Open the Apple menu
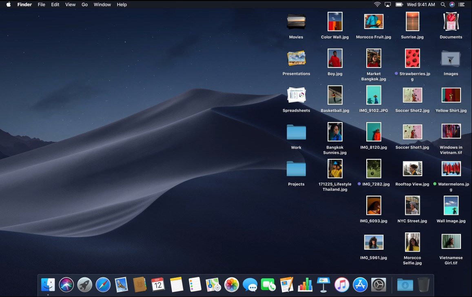Screen dimensions: 472x297 point(9,4)
